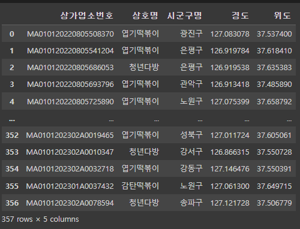
Task: Click row index 353
Action: (12, 152)
